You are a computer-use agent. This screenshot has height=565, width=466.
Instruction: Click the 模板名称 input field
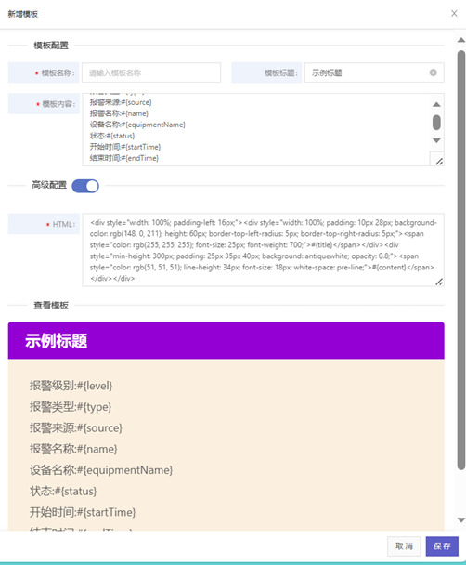[151, 72]
